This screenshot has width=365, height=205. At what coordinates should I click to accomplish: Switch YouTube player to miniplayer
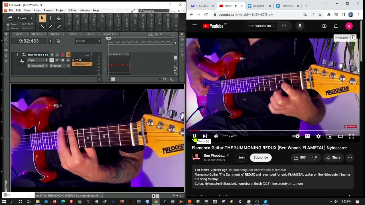coord(329,136)
